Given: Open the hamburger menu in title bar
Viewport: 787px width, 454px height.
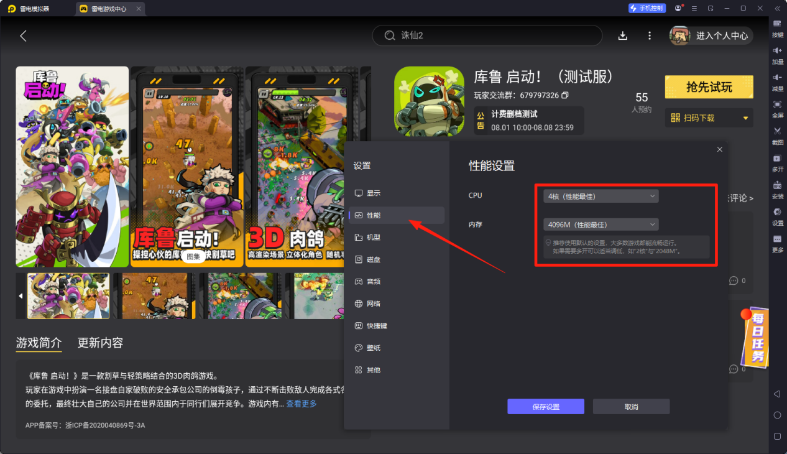Looking at the screenshot, I should [694, 8].
